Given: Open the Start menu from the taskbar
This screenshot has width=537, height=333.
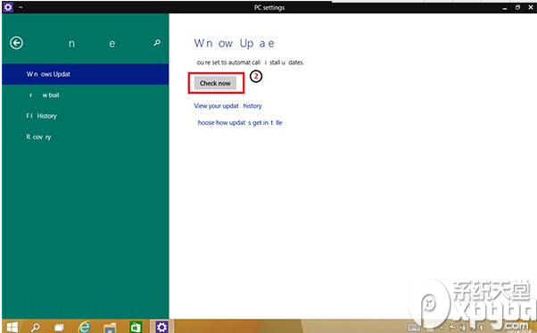Looking at the screenshot, I should coord(12,327).
